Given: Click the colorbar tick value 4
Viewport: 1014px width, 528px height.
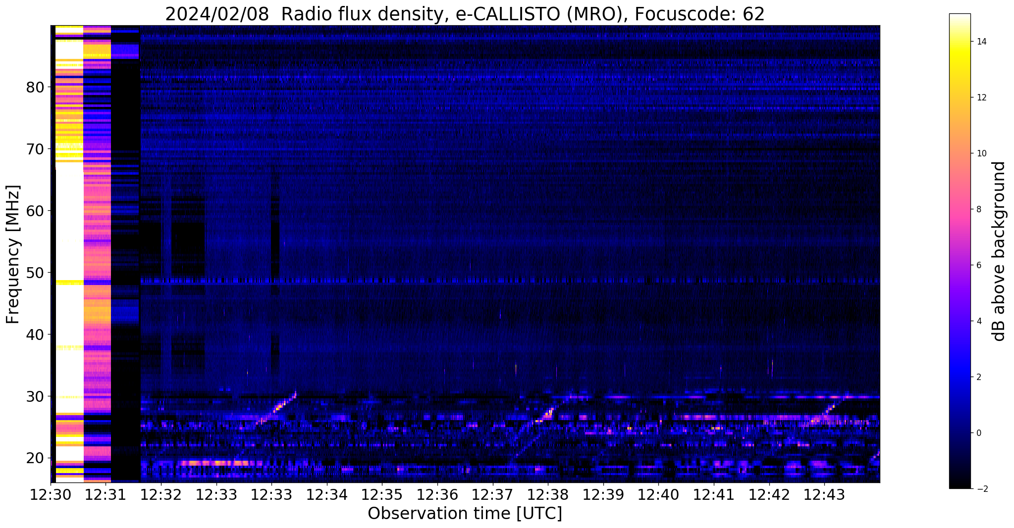Looking at the screenshot, I should point(978,322).
